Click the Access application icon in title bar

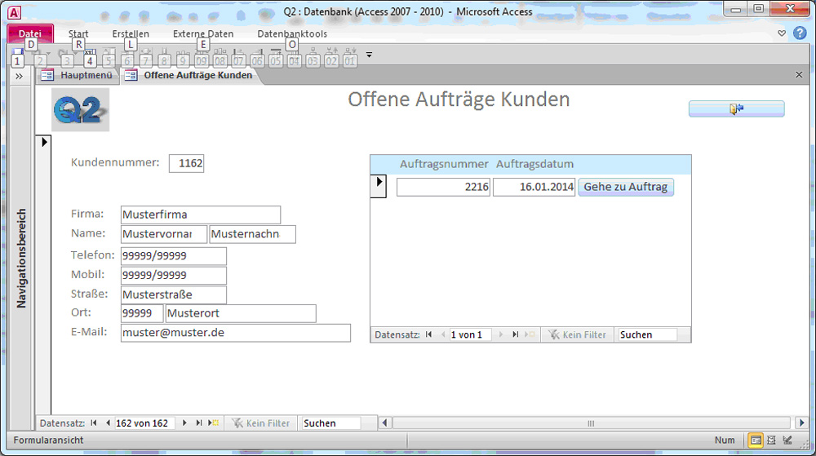[15, 12]
